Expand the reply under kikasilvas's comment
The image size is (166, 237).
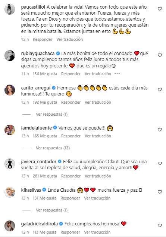coord(51,210)
